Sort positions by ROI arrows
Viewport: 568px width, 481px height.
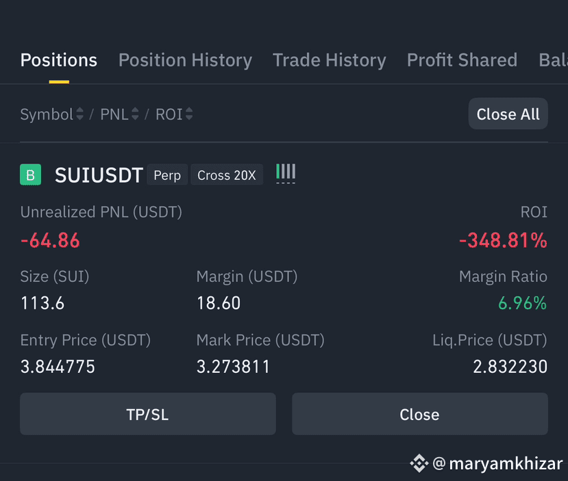pyautogui.click(x=188, y=114)
